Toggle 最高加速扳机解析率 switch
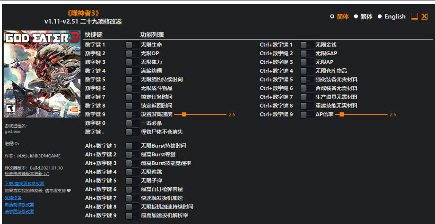Screen dimensions: 435x224 click(132, 216)
